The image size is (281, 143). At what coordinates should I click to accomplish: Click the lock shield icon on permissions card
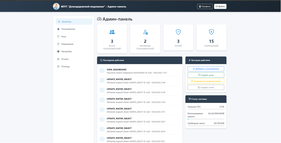(211, 32)
